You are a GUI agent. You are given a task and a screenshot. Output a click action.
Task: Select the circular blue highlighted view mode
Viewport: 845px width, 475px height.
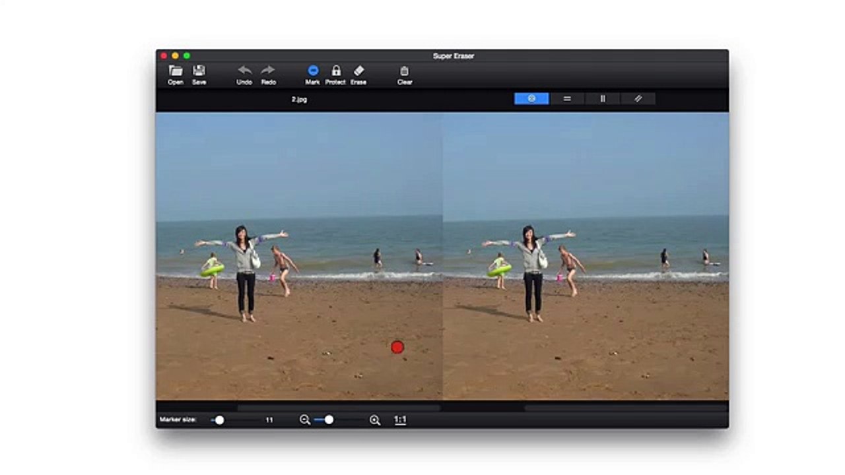[x=531, y=98]
